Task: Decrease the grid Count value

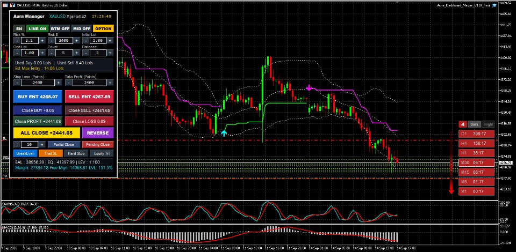Action: tap(51, 53)
